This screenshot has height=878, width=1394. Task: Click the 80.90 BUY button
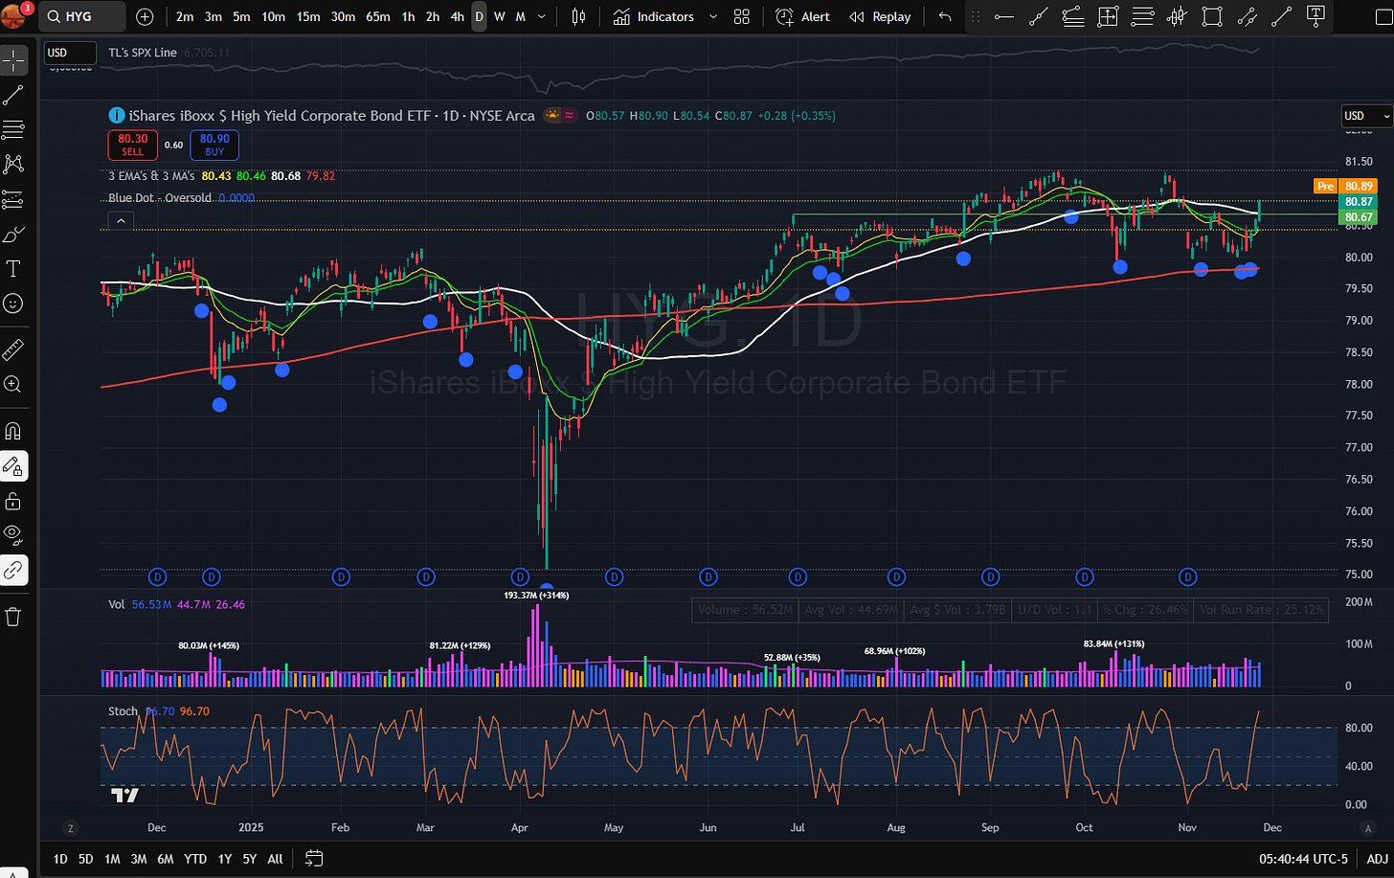[214, 145]
